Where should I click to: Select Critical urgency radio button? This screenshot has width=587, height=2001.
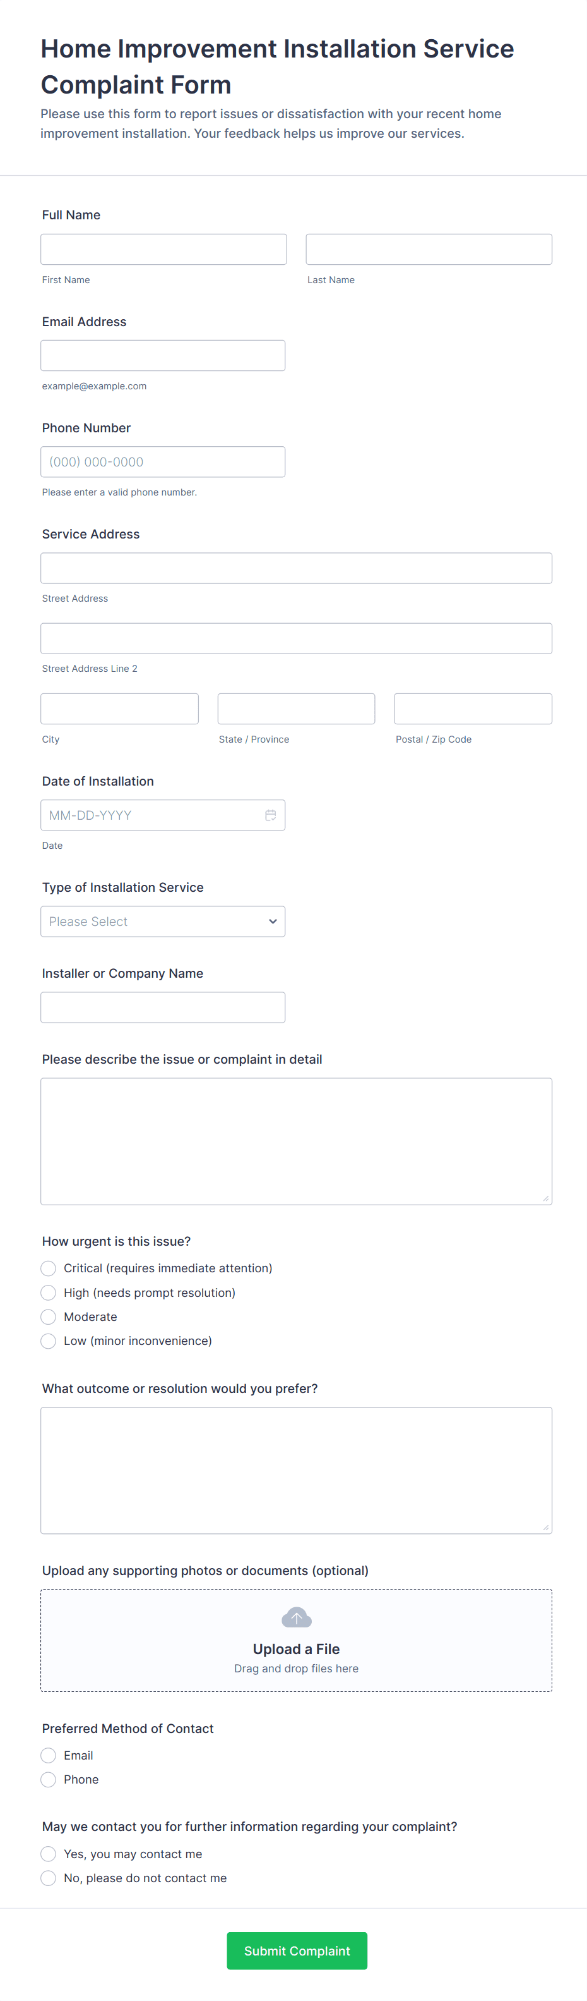48,1268
